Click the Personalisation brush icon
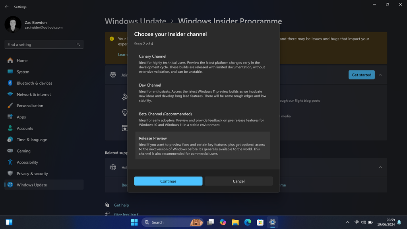The height and width of the screenshot is (229, 407). (x=10, y=106)
